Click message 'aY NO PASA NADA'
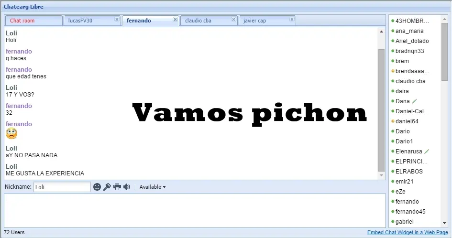The height and width of the screenshot is (238, 452). 32,155
